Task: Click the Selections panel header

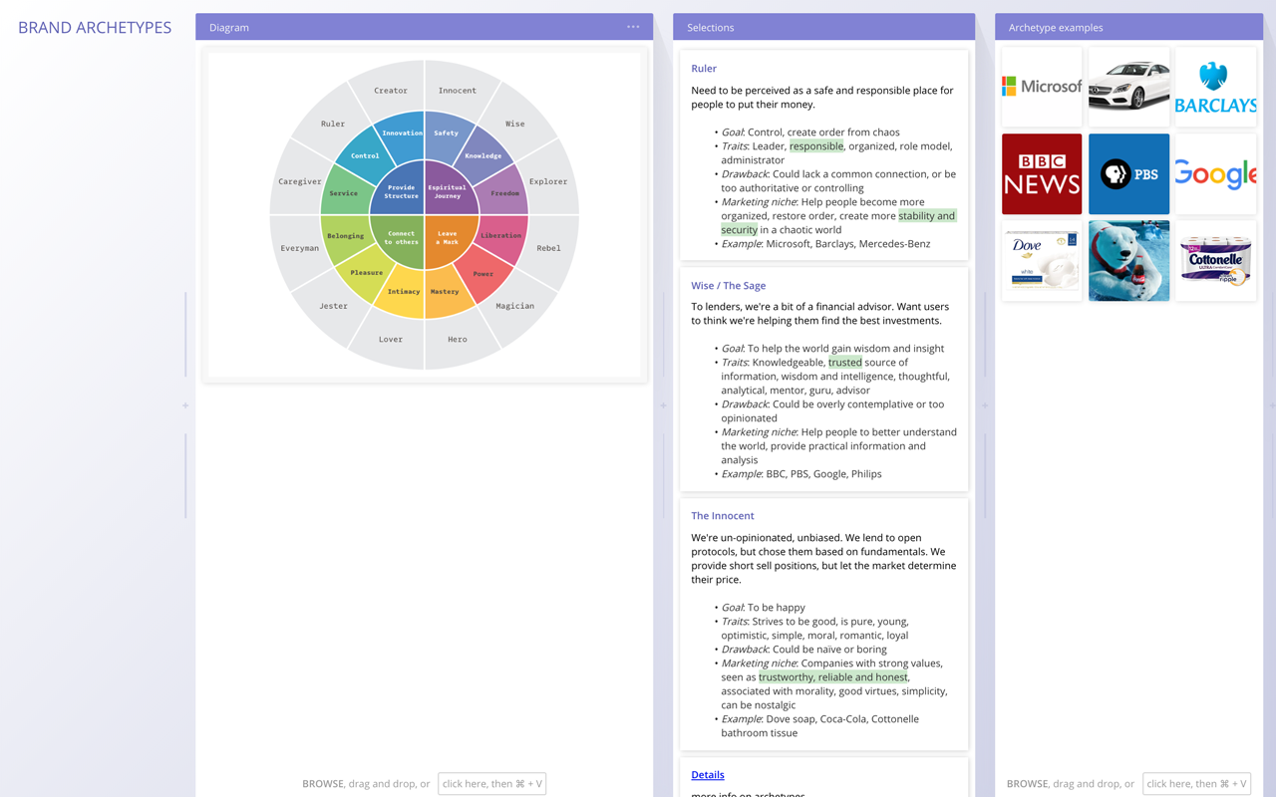Action: click(709, 27)
